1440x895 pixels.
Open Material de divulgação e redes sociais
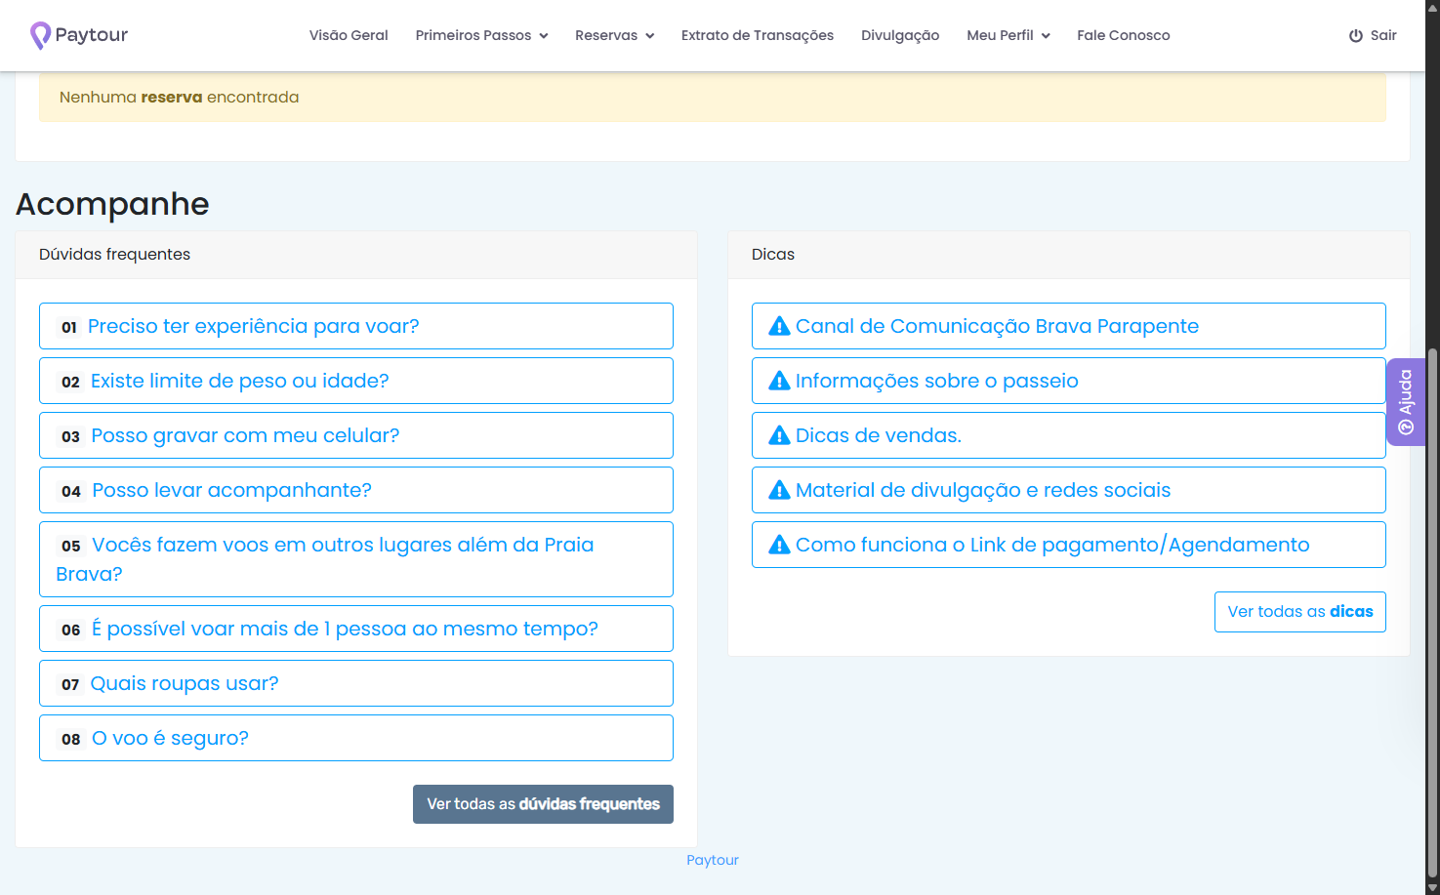pos(1069,490)
